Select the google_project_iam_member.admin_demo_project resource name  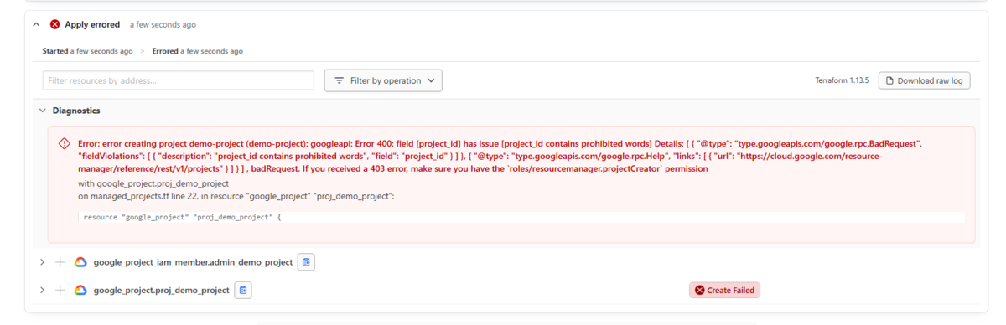point(193,262)
